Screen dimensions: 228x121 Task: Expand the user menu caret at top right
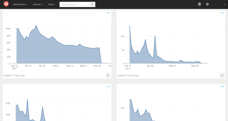click(225, 5)
